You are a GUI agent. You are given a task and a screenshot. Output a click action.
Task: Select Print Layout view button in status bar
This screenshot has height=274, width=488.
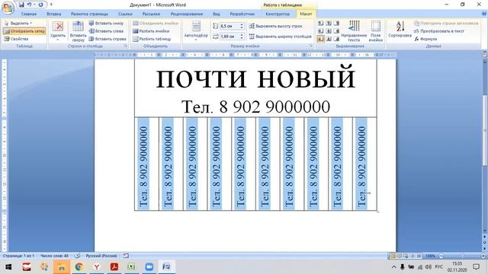click(393, 256)
